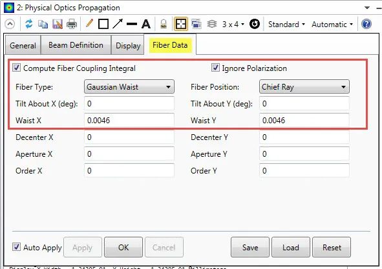Open the blue help question icon
Screen dimensions: 382x269
(366, 24)
